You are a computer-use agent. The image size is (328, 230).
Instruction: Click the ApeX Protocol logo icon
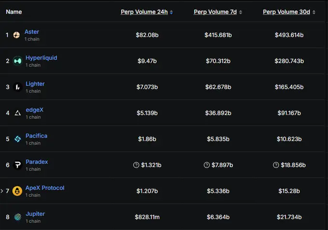[x=17, y=191]
